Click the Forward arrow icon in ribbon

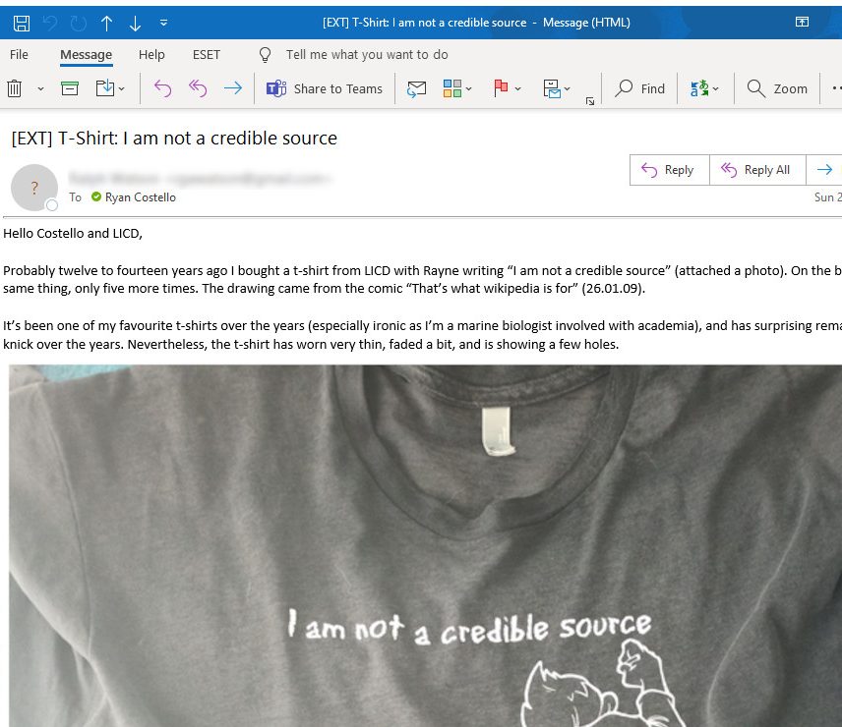(x=232, y=88)
